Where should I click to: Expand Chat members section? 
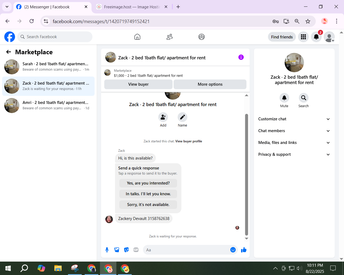coord(294,131)
